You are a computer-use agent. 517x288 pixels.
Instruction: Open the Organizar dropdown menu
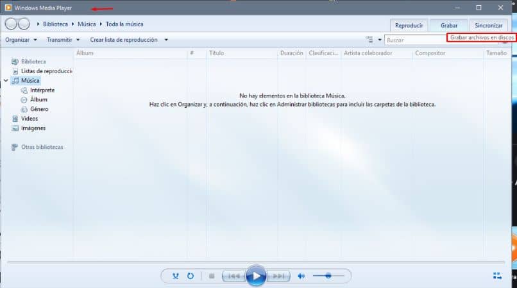point(21,40)
